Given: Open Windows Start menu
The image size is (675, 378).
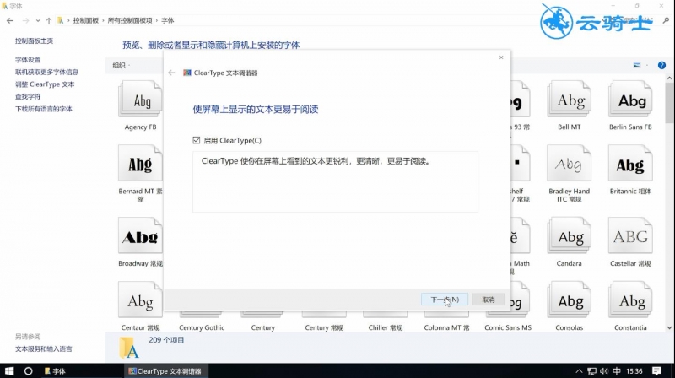Looking at the screenshot, I should (9, 370).
